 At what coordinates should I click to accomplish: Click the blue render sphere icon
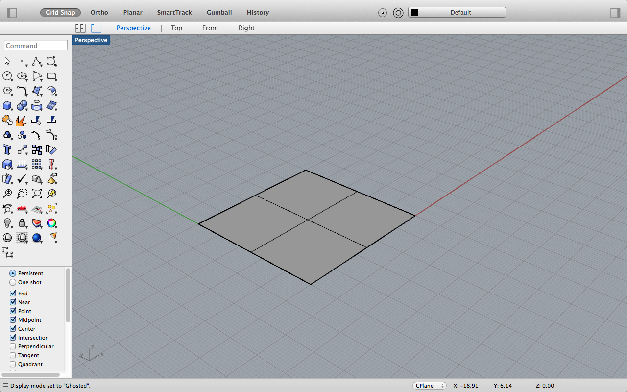pyautogui.click(x=37, y=238)
